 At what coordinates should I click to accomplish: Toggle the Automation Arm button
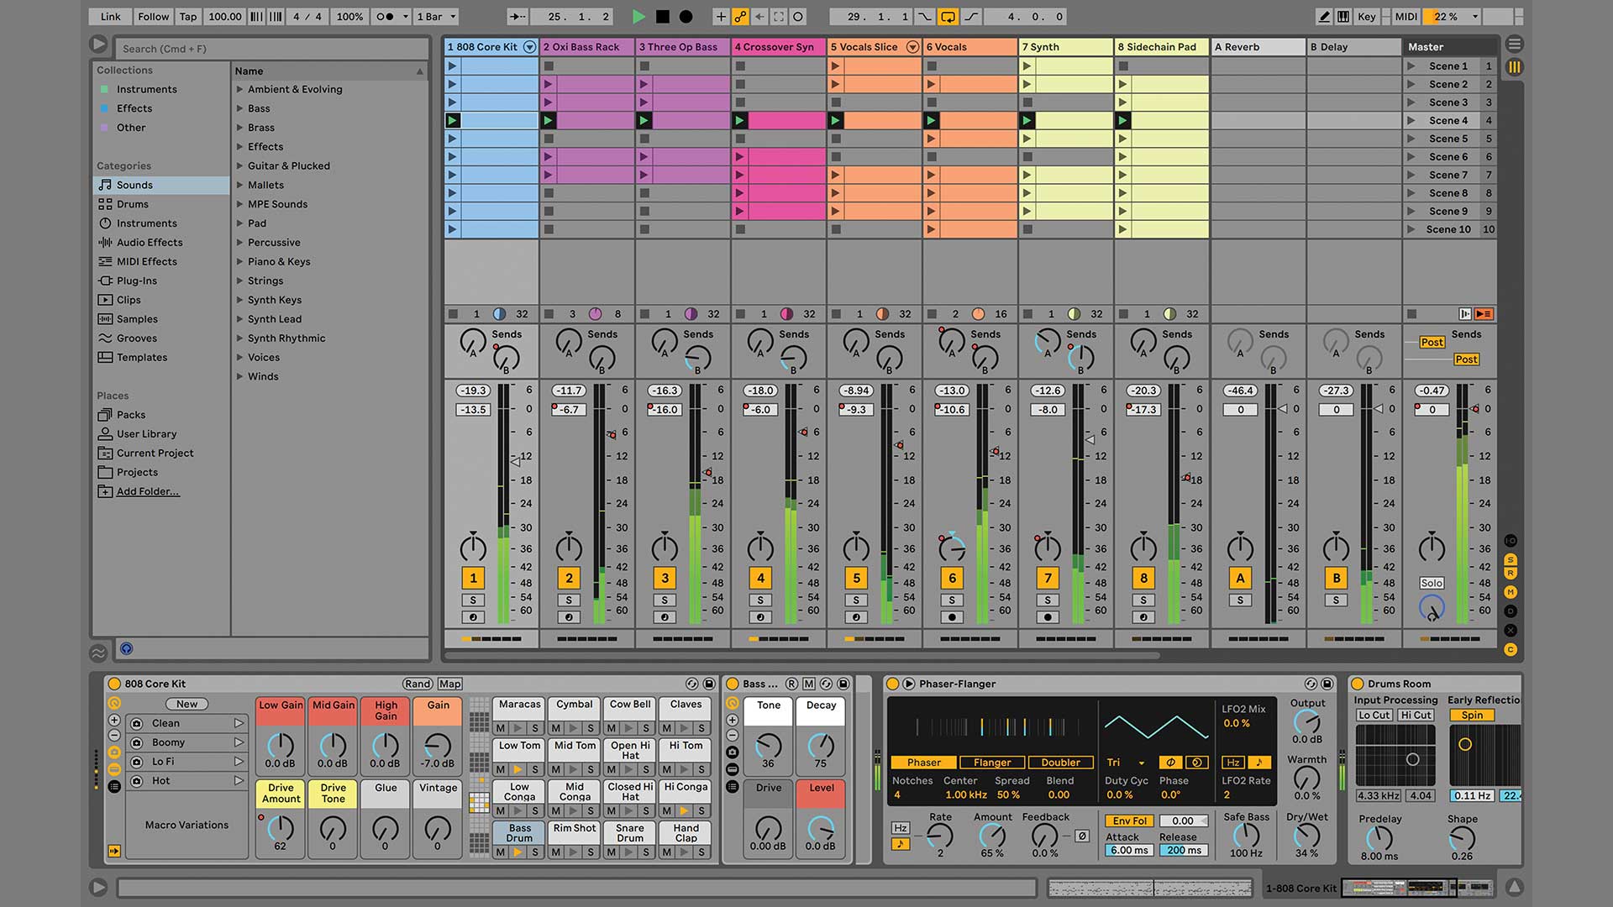[x=740, y=16]
